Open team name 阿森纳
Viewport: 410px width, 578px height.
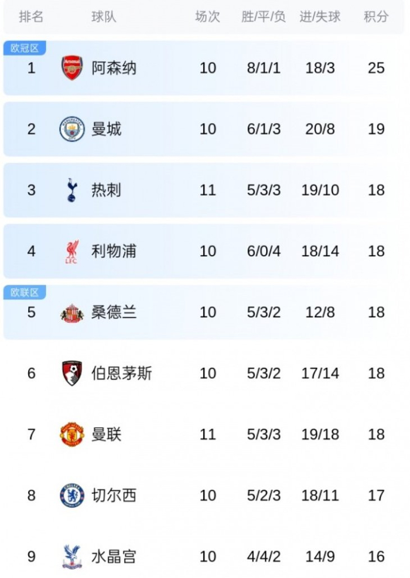(x=114, y=68)
